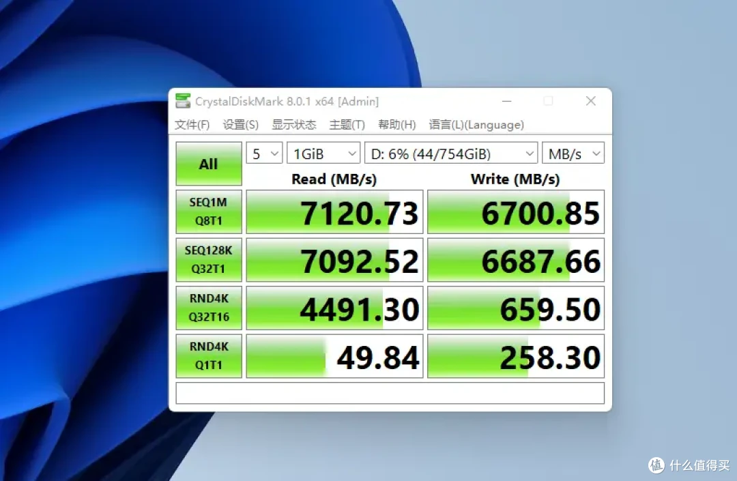
Task: Start the SEQ128K Q32T1 test
Action: [209, 260]
